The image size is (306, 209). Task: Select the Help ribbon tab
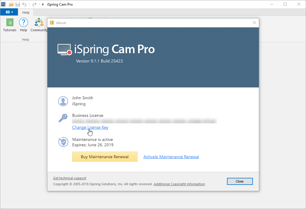[x=26, y=12]
